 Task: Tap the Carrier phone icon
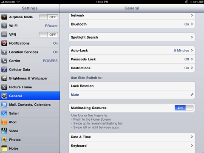(x=4, y=61)
